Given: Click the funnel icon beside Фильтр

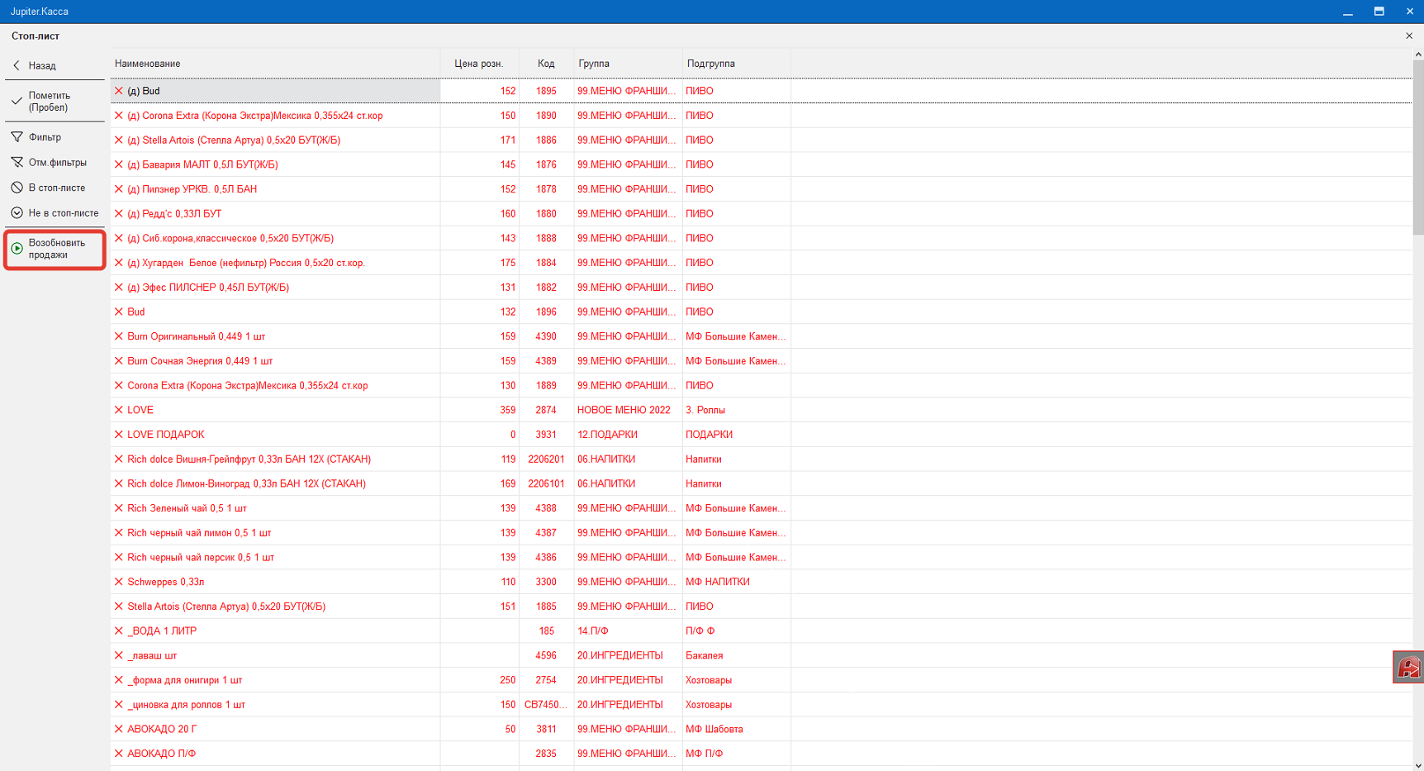Looking at the screenshot, I should [x=17, y=137].
